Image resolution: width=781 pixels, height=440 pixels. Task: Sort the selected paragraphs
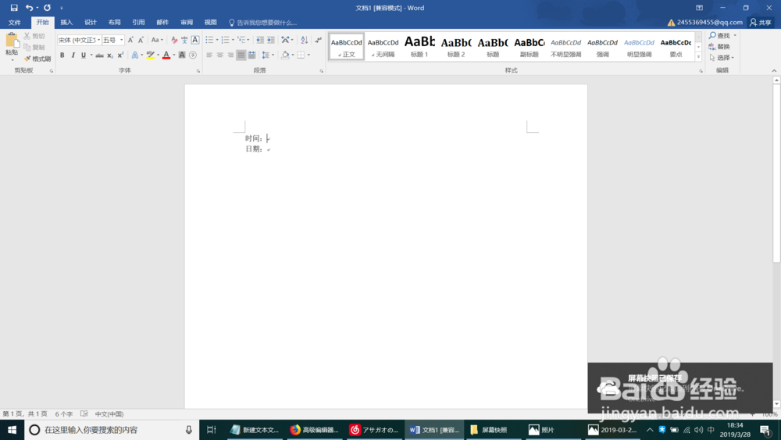point(305,40)
